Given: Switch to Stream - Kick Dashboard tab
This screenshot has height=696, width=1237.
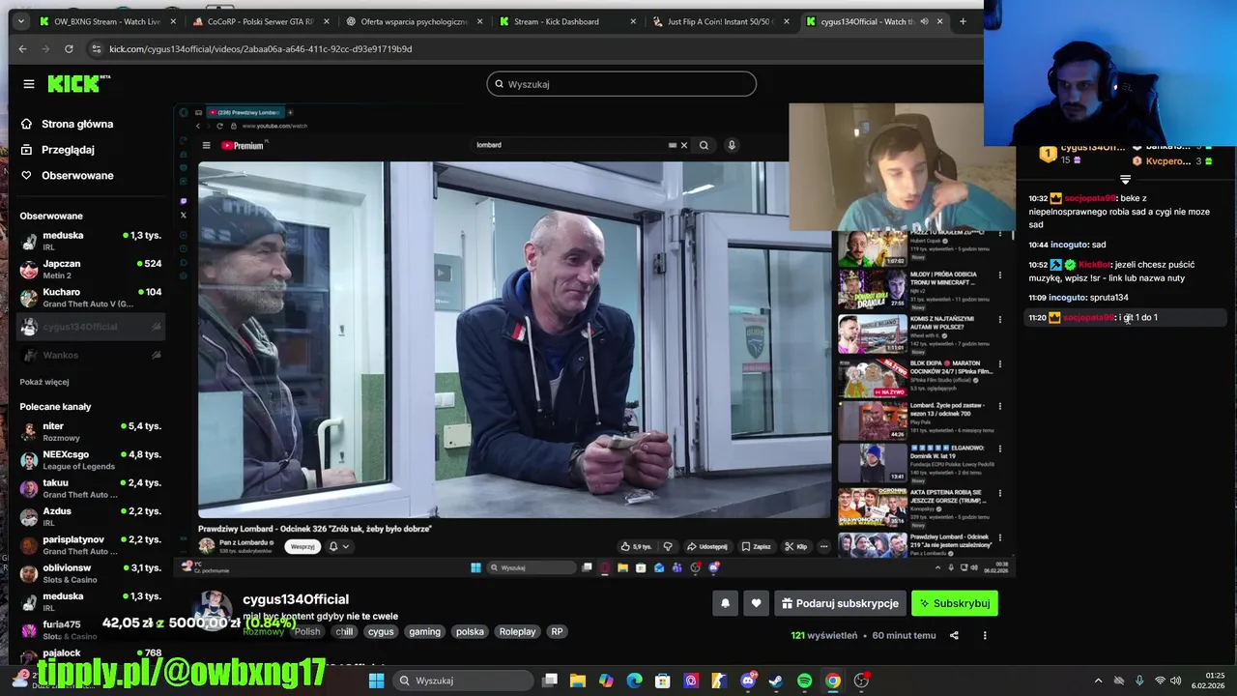Looking at the screenshot, I should (567, 21).
